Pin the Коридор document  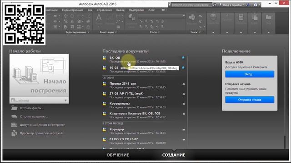183,130
